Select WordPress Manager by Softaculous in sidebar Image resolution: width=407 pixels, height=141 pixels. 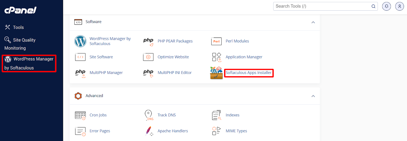coord(29,63)
